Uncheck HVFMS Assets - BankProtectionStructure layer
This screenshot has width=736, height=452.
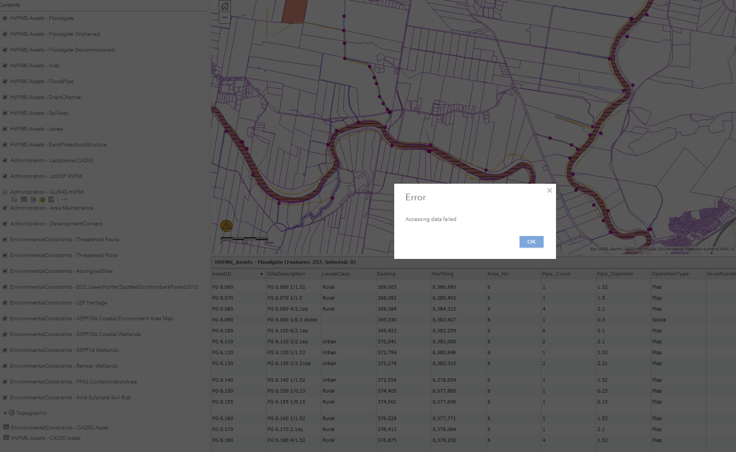pos(5,144)
